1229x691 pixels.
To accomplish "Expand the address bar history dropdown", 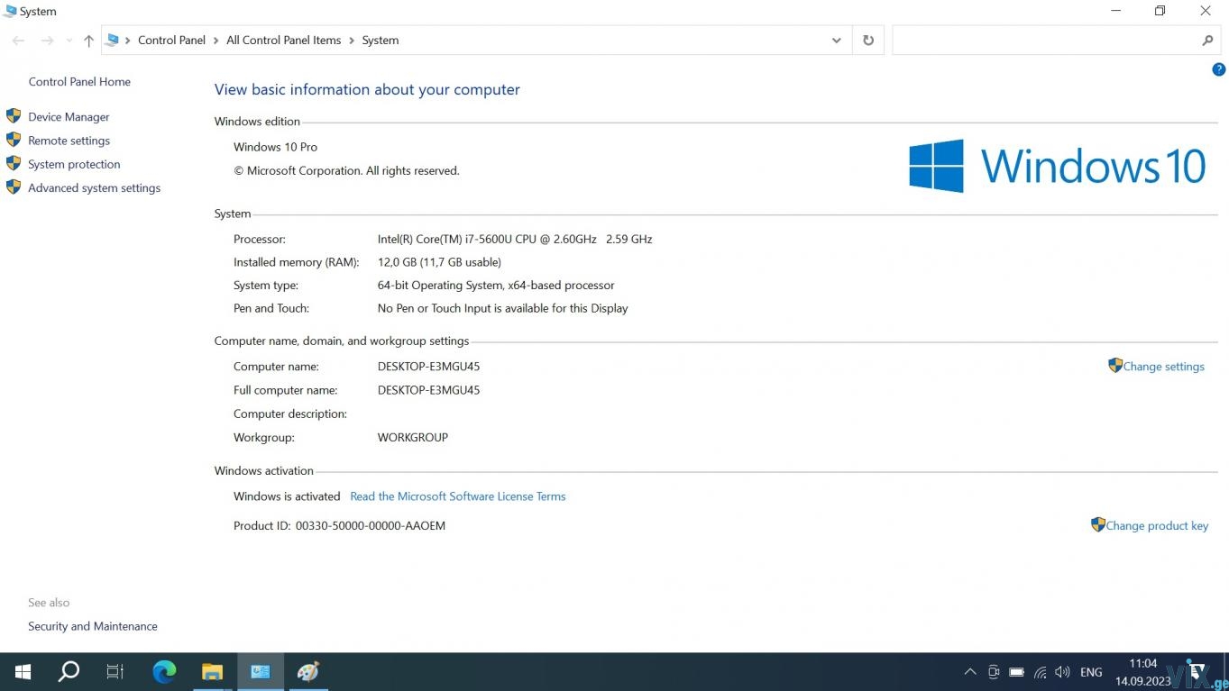I will click(837, 41).
